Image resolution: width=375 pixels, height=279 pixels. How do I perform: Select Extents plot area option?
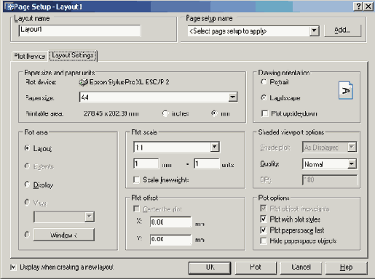click(x=28, y=166)
